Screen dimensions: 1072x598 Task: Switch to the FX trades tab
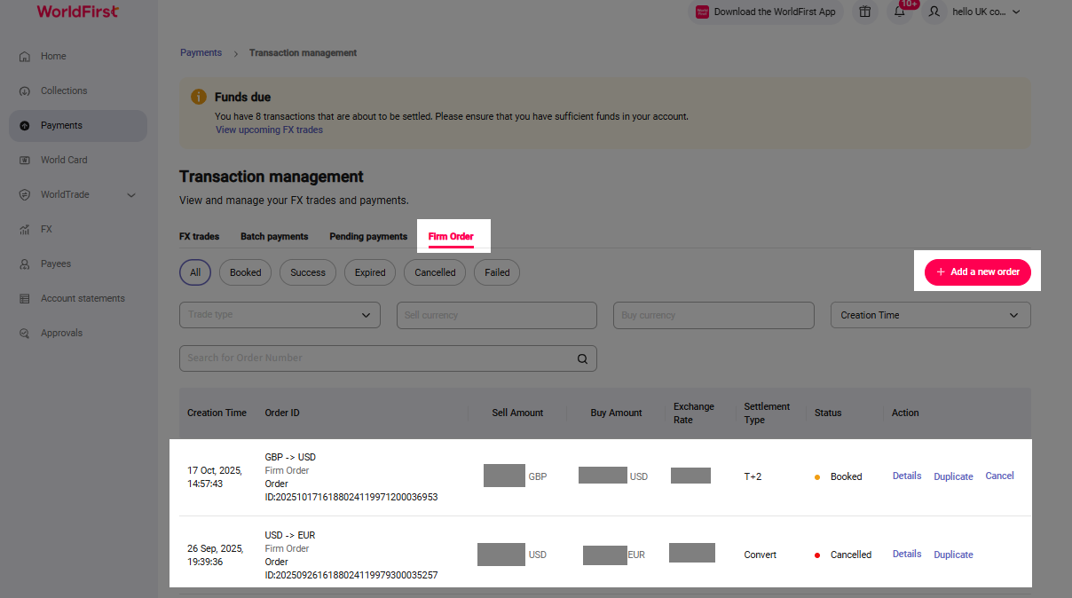(x=199, y=237)
